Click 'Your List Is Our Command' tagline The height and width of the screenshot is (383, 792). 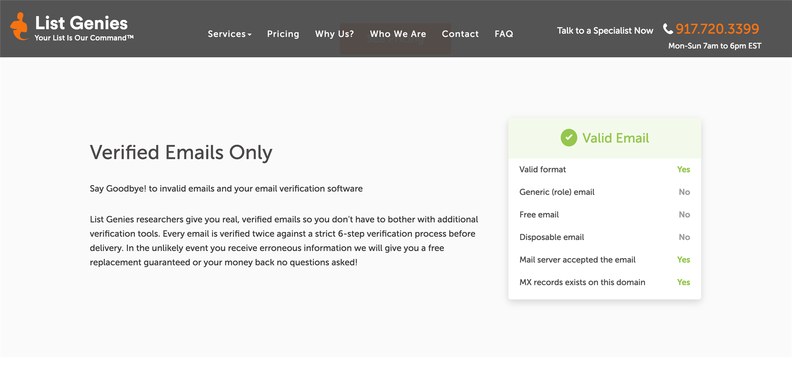pos(84,38)
